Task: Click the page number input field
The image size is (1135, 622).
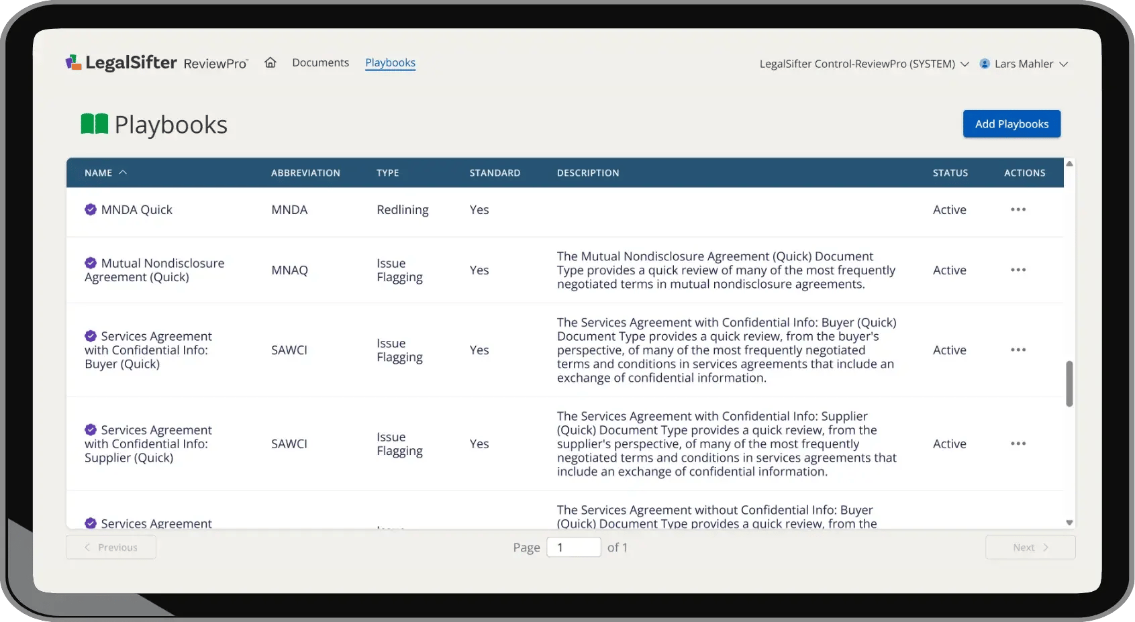Action: click(x=574, y=547)
